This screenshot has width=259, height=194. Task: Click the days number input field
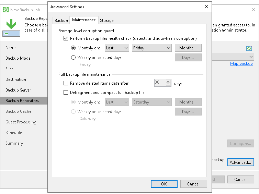(160, 83)
